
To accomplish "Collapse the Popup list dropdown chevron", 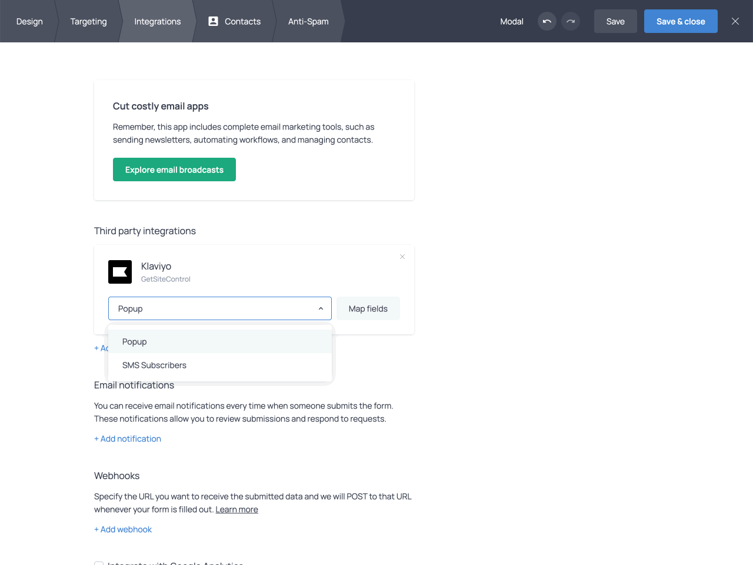I will point(321,308).
